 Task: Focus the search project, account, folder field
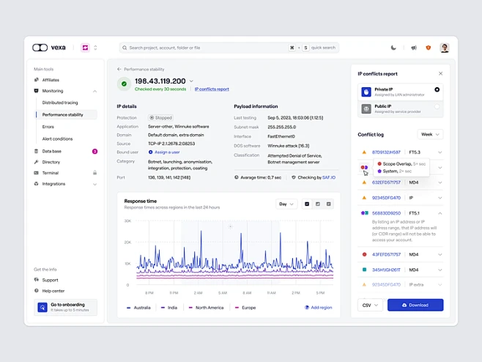tap(229, 48)
